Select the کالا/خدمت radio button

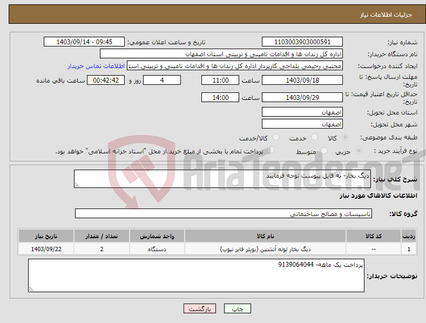276,137
